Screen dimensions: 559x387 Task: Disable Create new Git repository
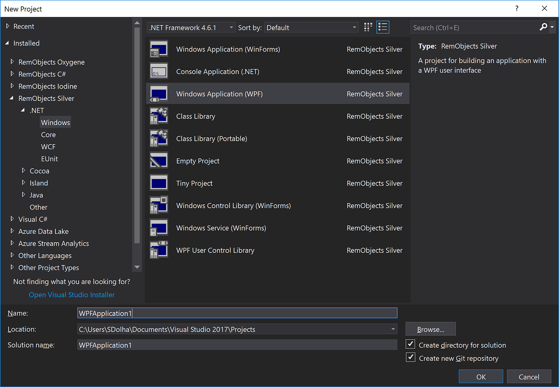pos(410,357)
